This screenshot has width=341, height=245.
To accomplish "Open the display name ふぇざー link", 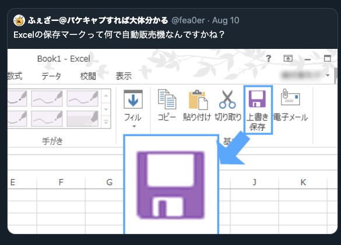I will point(98,20).
